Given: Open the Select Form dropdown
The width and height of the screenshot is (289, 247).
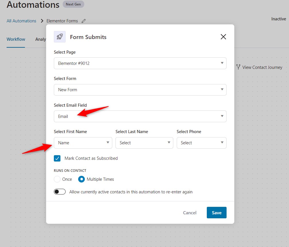Looking at the screenshot, I should (x=140, y=90).
